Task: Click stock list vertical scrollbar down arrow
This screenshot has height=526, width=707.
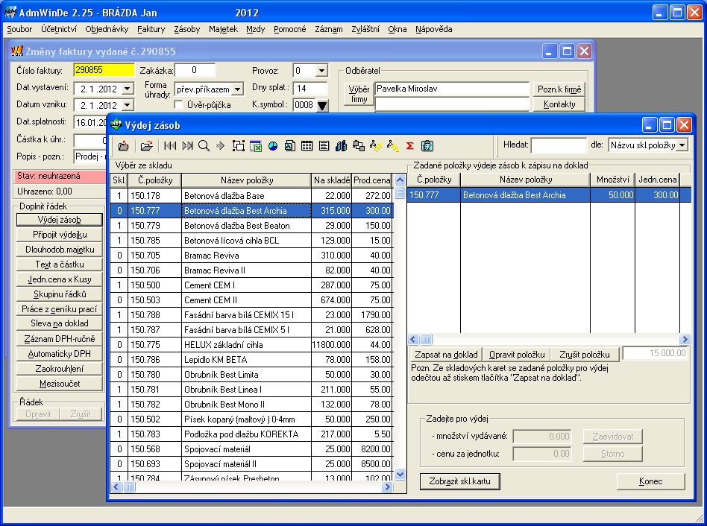Action: pyautogui.click(x=400, y=474)
